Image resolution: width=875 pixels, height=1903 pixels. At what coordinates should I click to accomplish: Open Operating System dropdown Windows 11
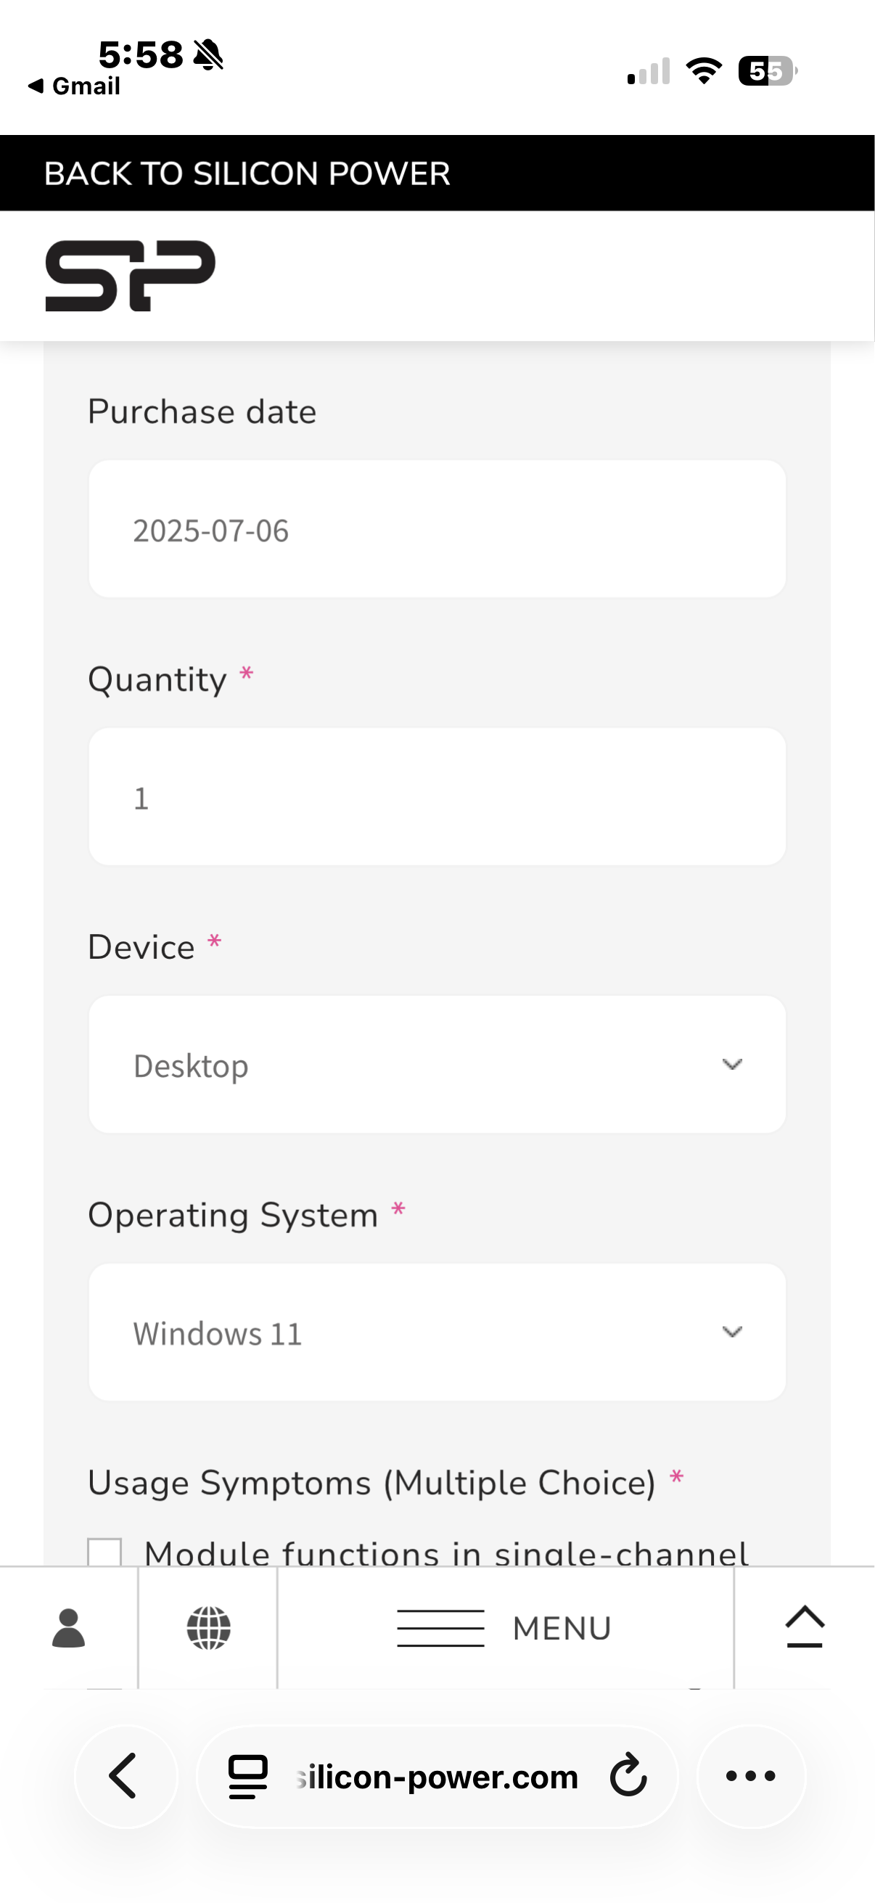pos(435,1332)
